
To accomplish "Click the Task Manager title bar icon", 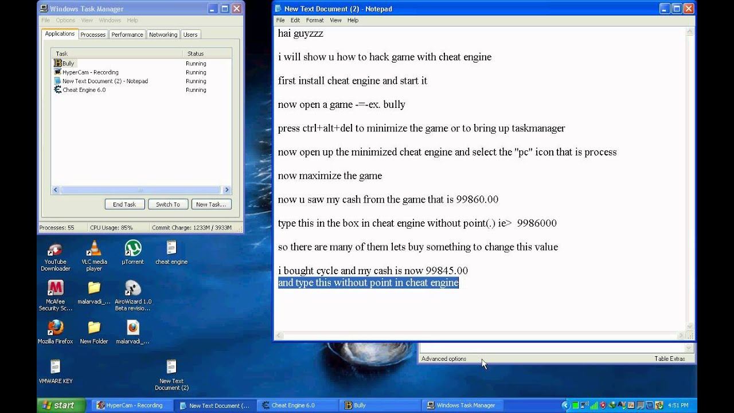I will (x=44, y=9).
